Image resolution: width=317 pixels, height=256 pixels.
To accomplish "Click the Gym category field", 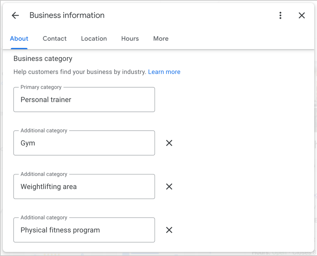I will [x=84, y=143].
